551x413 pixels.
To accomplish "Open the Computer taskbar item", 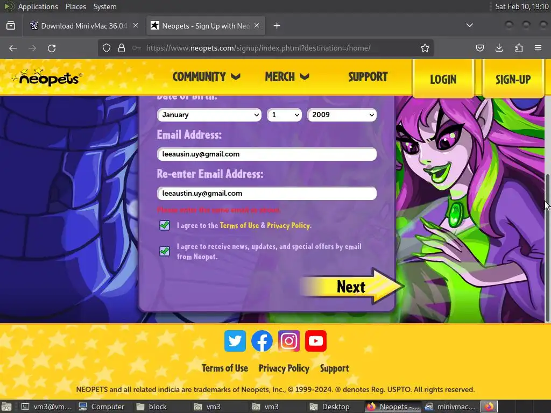I will click(102, 407).
